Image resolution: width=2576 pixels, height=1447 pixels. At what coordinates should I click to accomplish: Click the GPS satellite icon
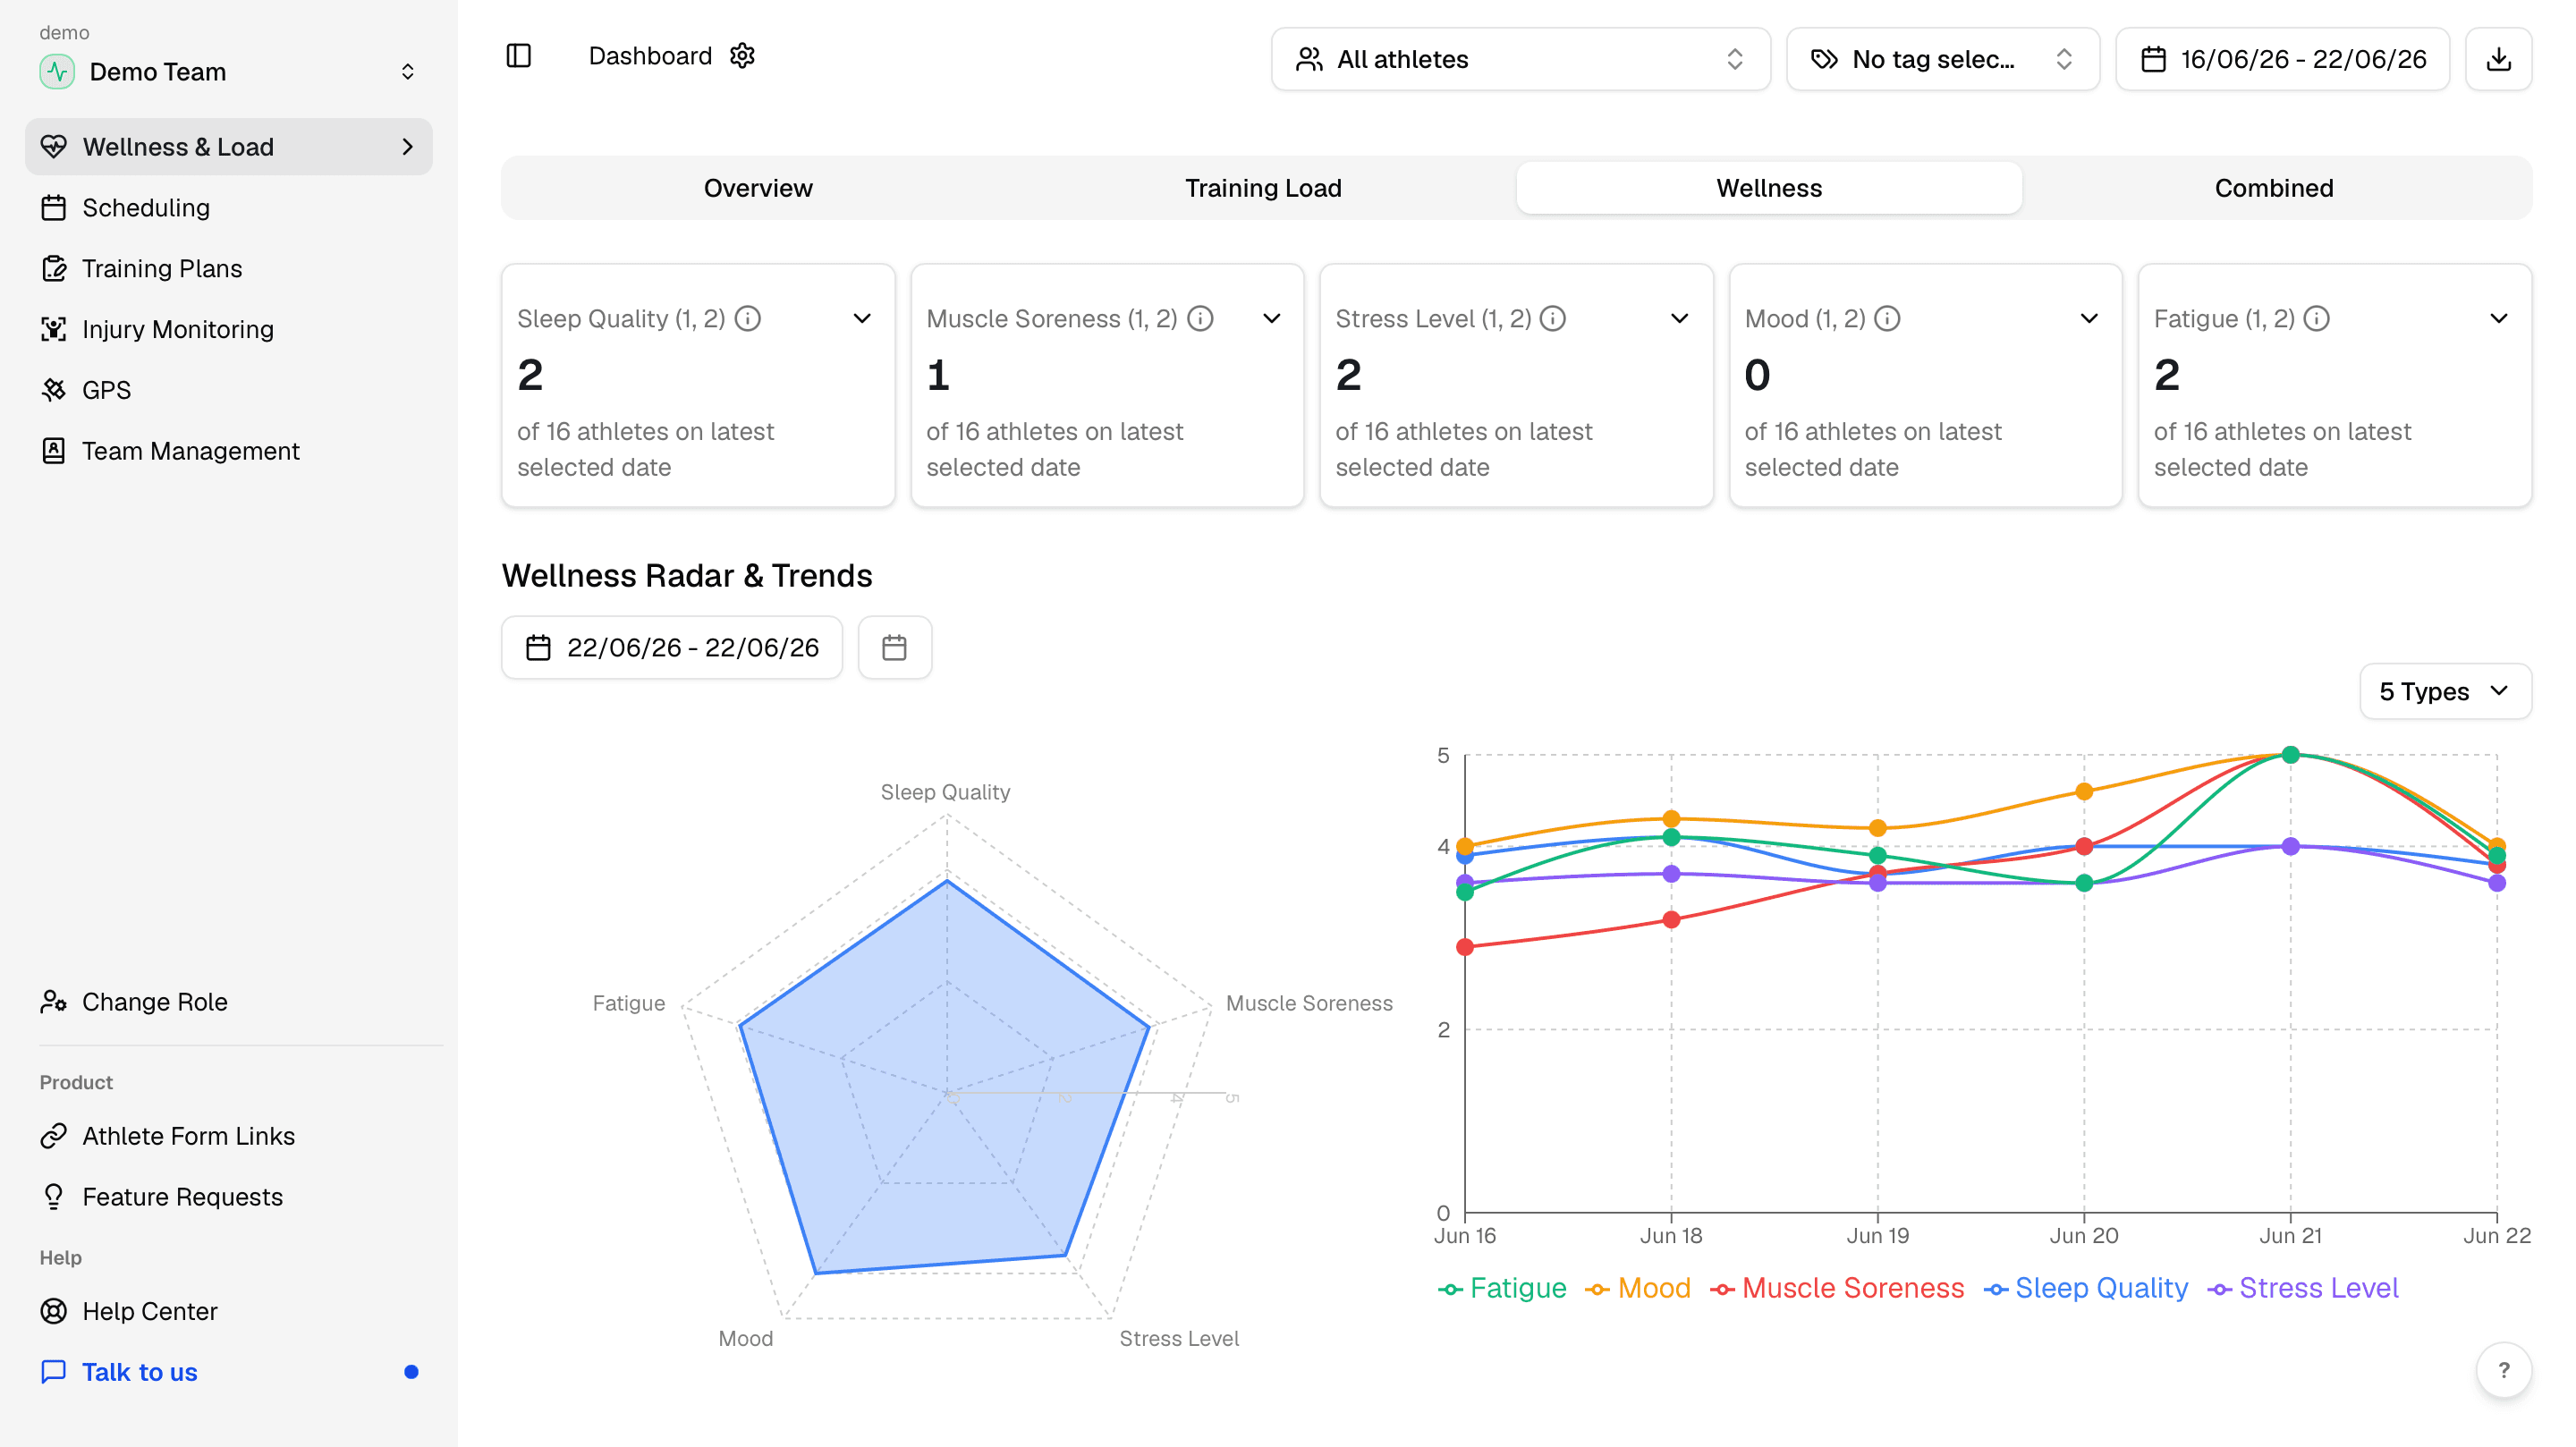tap(54, 390)
